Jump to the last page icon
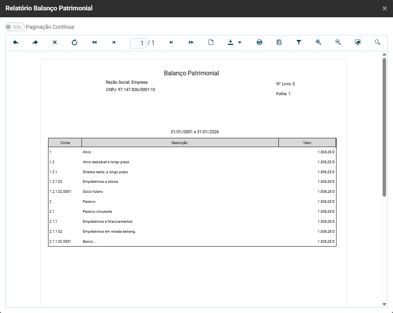This screenshot has height=313, width=393. pyautogui.click(x=171, y=42)
